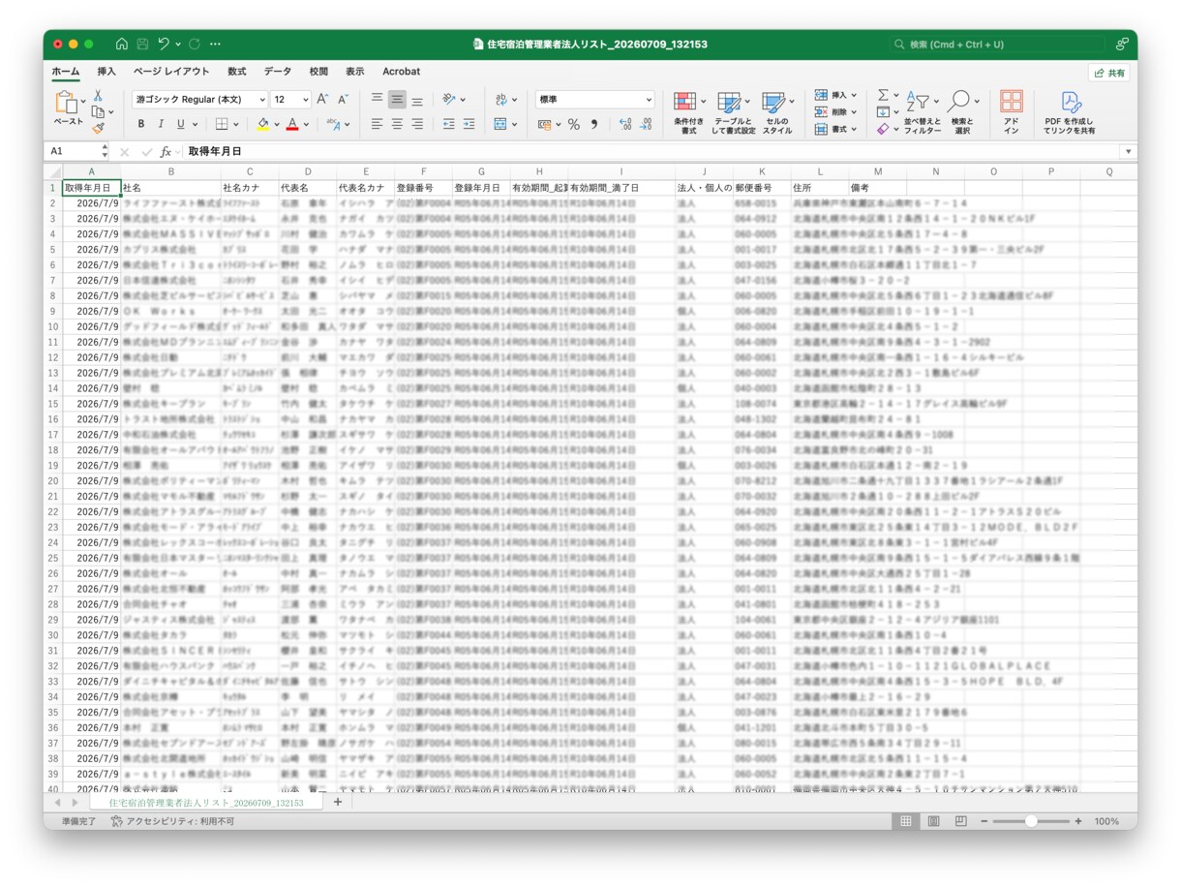Click the Clear eraser icon
Image resolution: width=1181 pixels, height=887 pixels.
(x=882, y=128)
